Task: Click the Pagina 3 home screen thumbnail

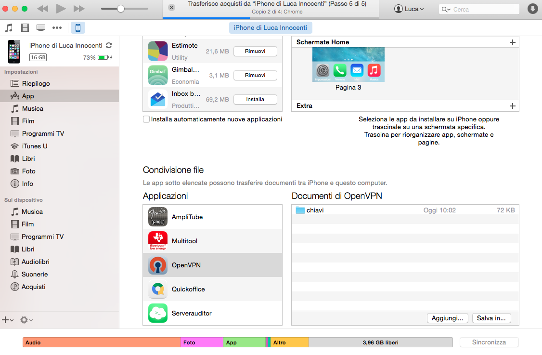Action: pyautogui.click(x=348, y=65)
